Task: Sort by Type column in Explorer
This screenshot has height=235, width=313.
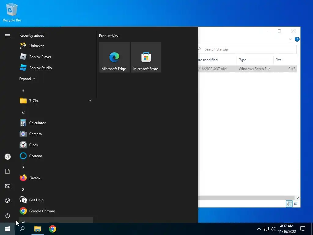Action: (255, 60)
